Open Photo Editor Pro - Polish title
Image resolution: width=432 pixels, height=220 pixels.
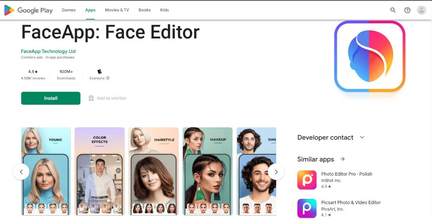pyautogui.click(x=346, y=174)
